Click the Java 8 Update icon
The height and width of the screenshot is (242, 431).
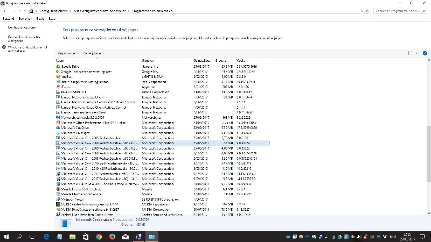coord(58,91)
